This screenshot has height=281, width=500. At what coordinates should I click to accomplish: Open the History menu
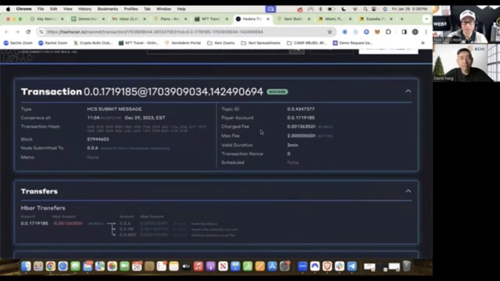pos(85,9)
